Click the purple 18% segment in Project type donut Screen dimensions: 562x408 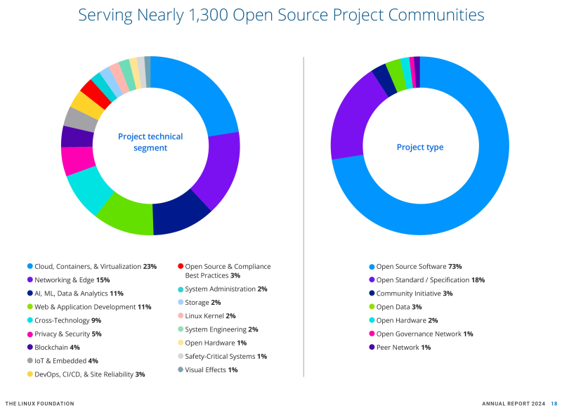[x=351, y=119]
